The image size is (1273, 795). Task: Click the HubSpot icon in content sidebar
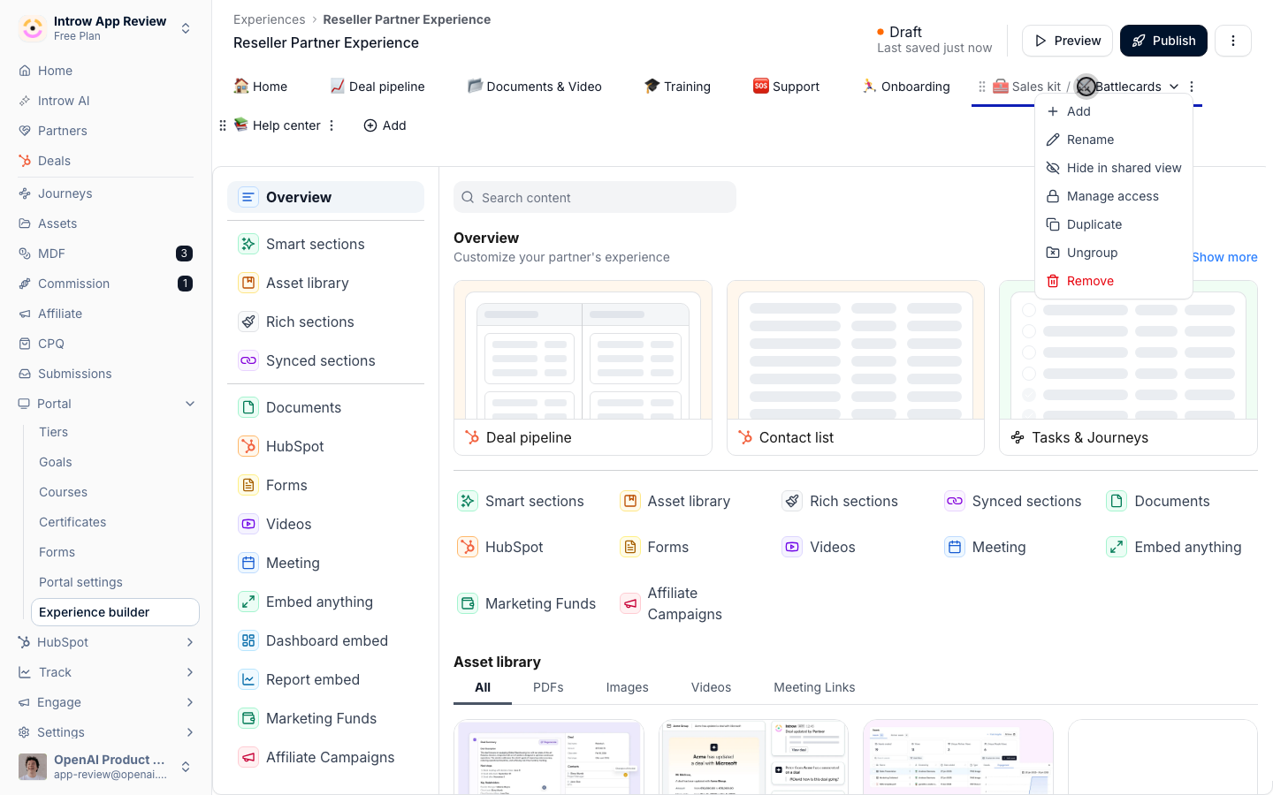click(x=248, y=446)
